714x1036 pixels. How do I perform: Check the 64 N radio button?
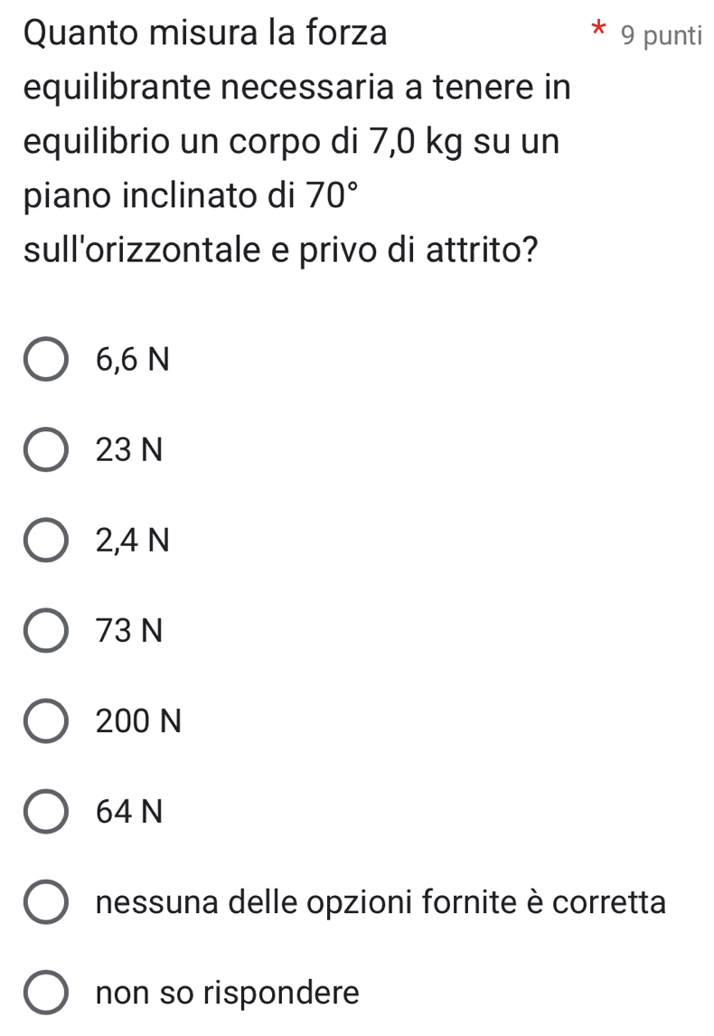[x=45, y=812]
